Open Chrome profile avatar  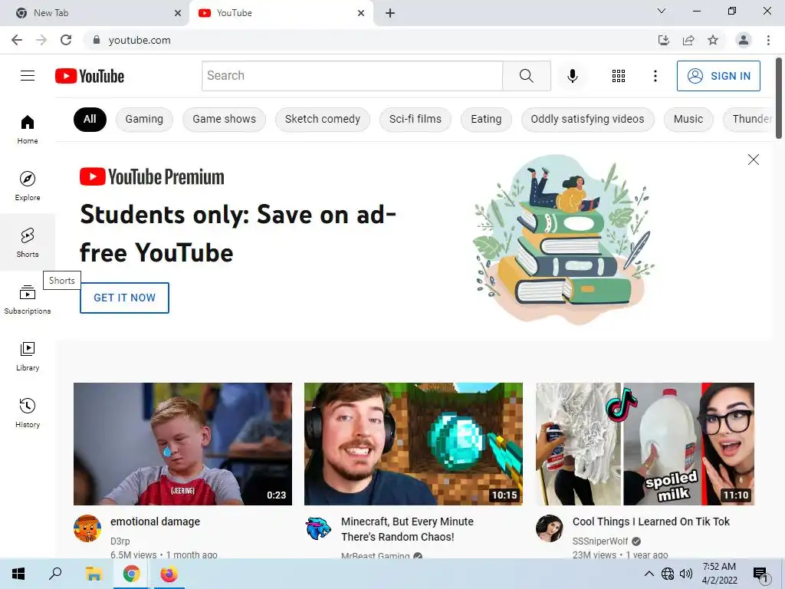pyautogui.click(x=744, y=40)
